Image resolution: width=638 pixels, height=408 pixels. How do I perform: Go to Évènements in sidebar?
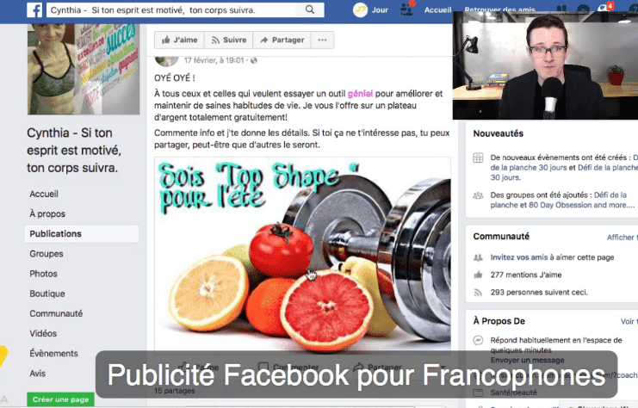53,354
